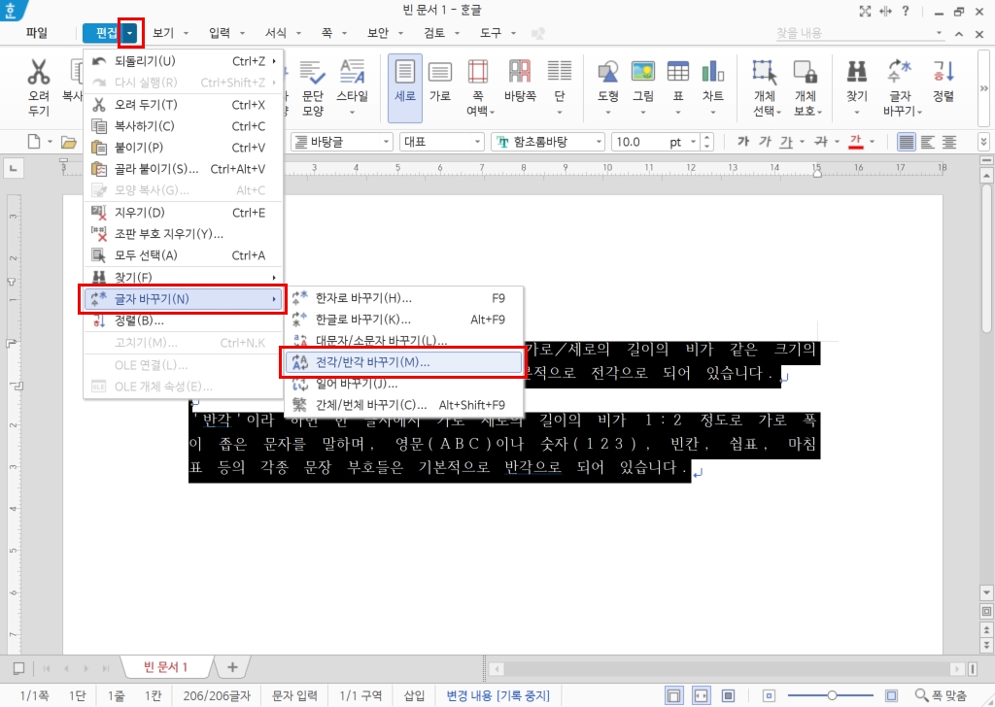Click 개체 보호 object protection icon
995x707 pixels.
click(x=806, y=72)
